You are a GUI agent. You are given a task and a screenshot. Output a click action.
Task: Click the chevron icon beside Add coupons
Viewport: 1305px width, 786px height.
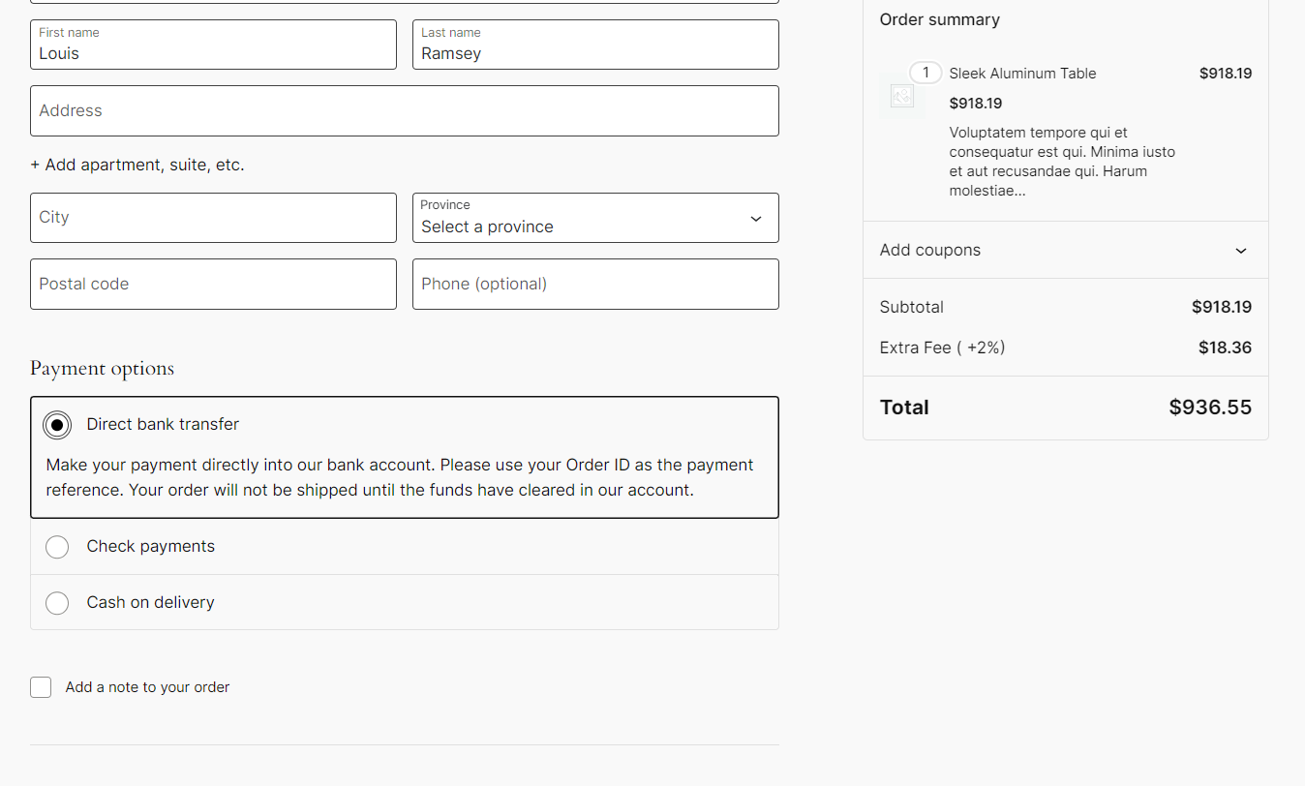pyautogui.click(x=1241, y=251)
